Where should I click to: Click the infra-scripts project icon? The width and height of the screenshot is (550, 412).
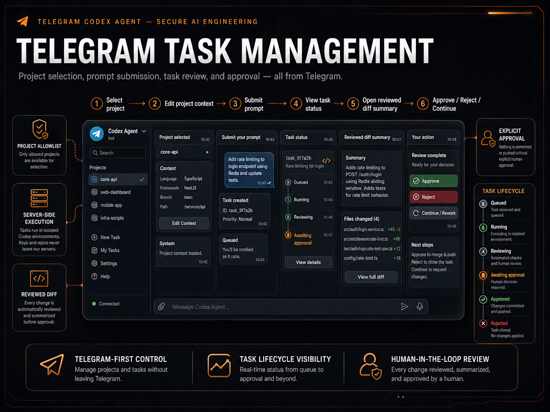(x=94, y=218)
